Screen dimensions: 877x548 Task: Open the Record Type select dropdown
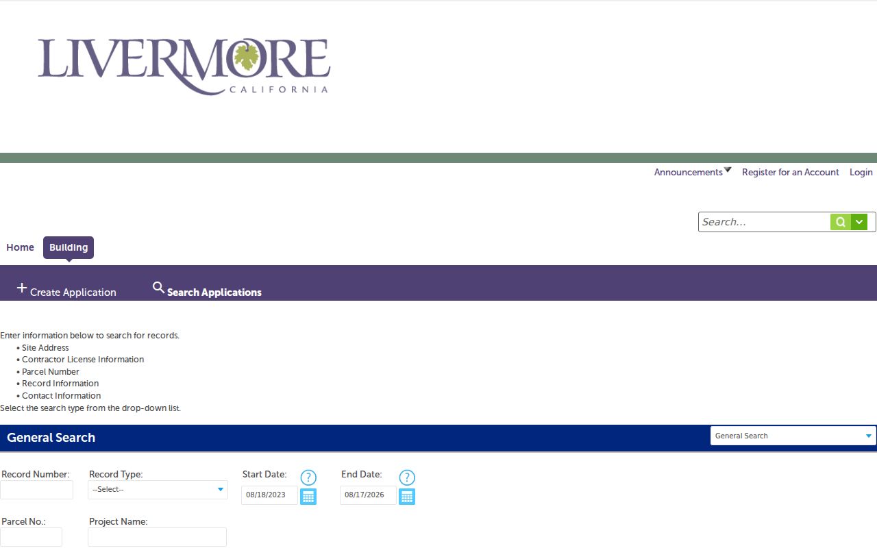coord(158,490)
